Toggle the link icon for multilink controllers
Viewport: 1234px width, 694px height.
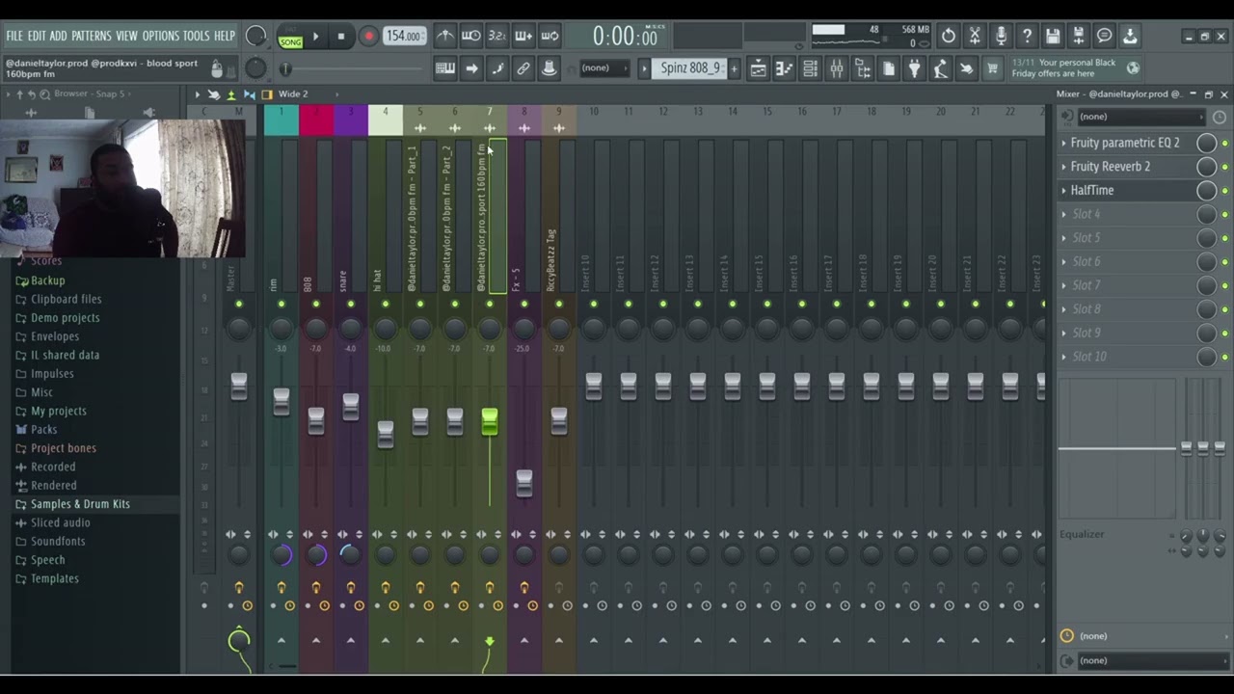point(523,68)
